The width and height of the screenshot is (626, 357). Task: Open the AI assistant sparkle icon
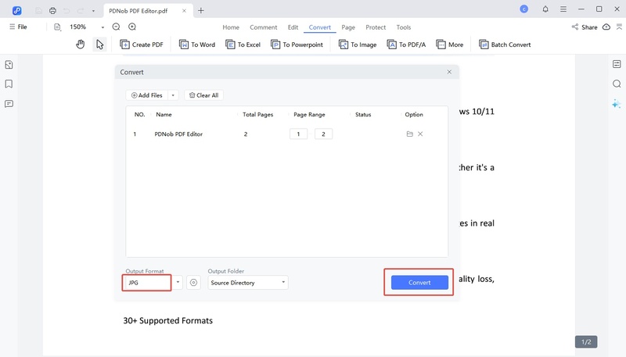(617, 103)
